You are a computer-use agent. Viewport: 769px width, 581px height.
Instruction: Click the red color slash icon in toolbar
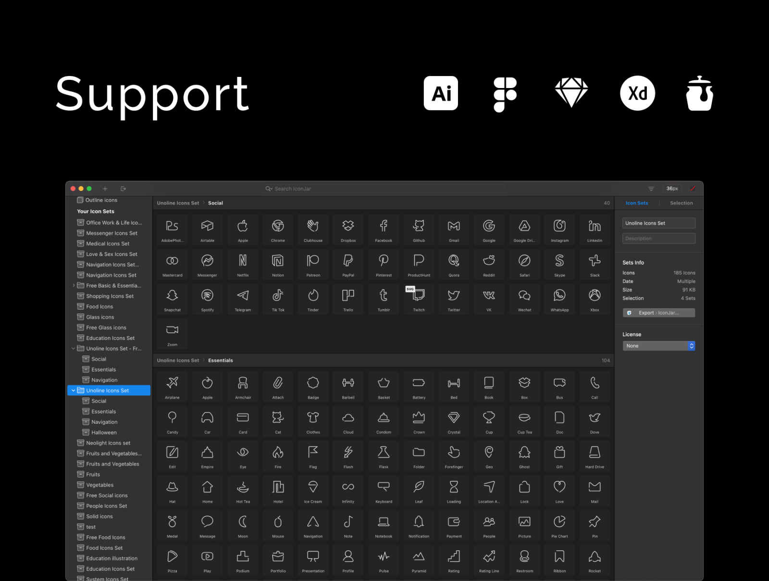coord(693,189)
